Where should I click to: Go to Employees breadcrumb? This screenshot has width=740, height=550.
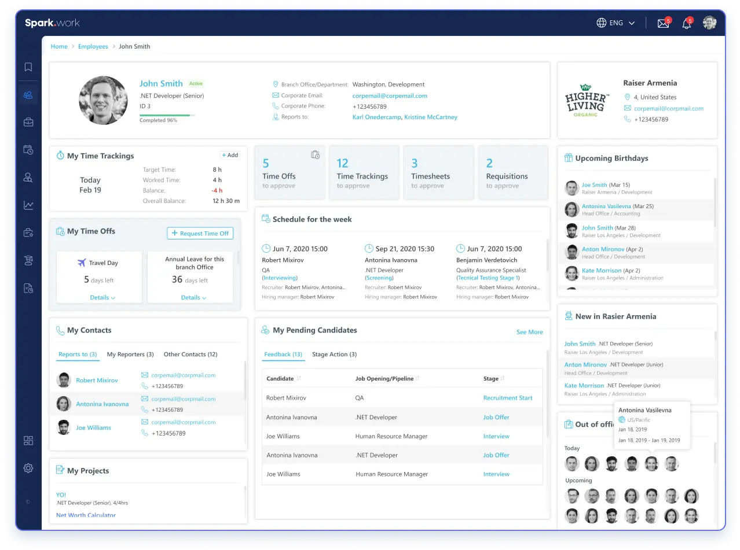[93, 46]
